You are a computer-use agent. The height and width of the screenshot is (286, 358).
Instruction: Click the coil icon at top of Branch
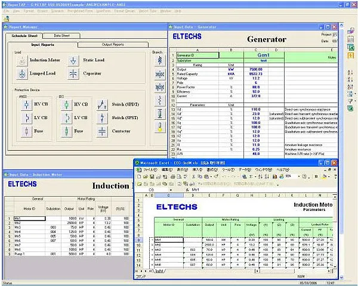(160, 60)
